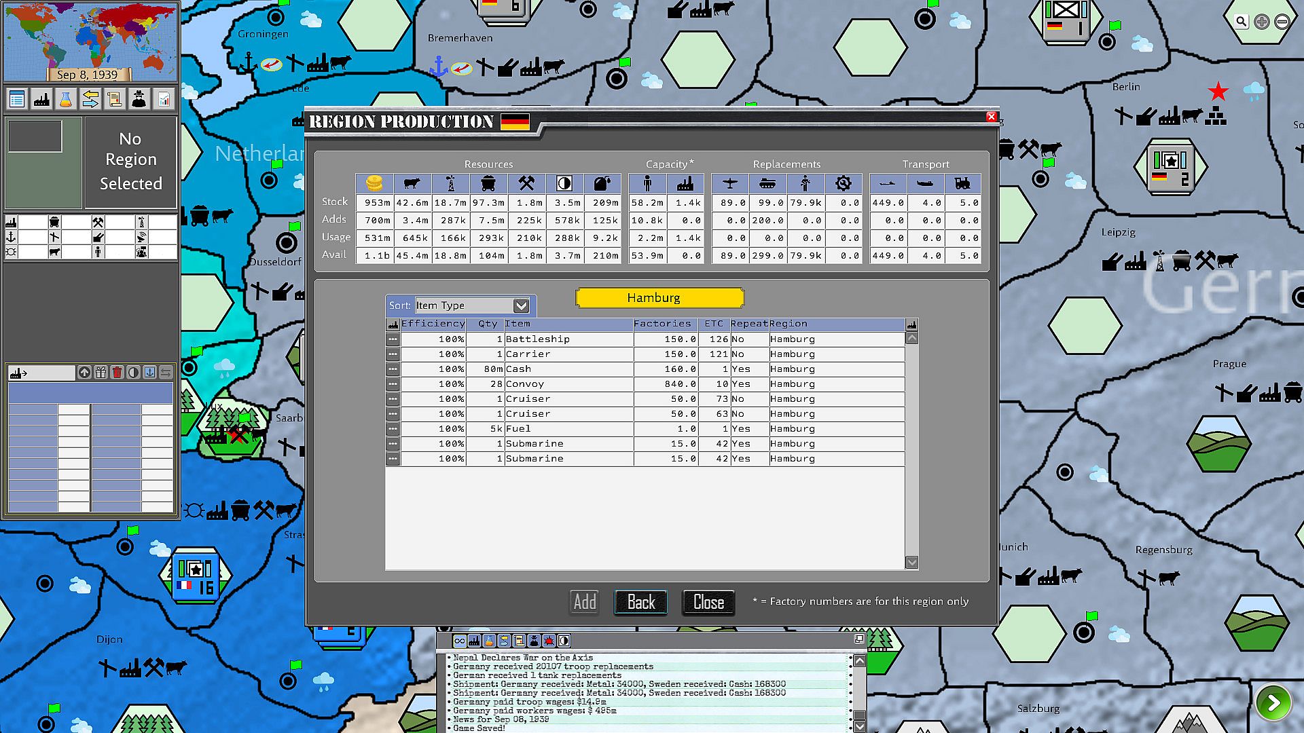Open the statistics chart panel
The height and width of the screenshot is (733, 1304).
tap(164, 100)
